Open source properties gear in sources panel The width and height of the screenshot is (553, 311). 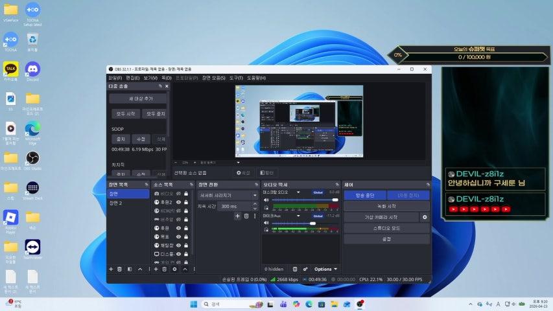click(x=174, y=269)
